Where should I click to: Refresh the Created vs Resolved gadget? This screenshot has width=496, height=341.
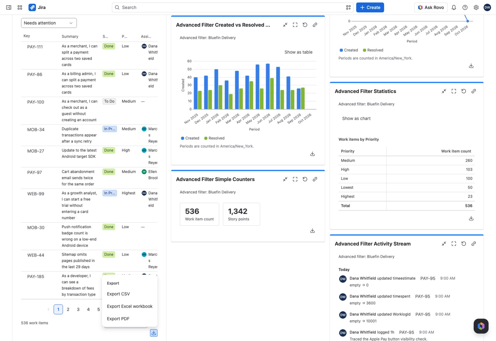tap(305, 25)
